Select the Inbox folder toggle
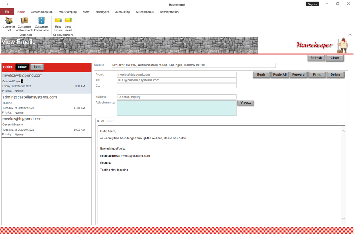This screenshot has height=234, width=354. [22, 67]
